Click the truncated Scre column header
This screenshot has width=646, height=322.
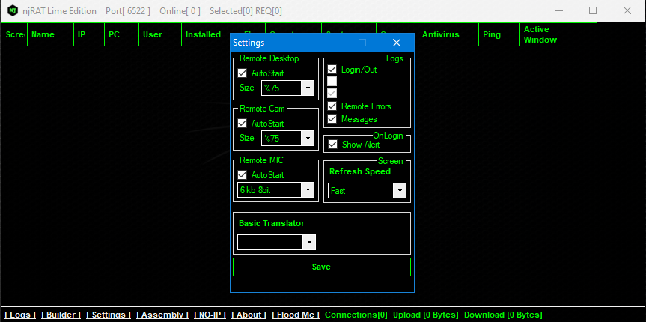click(x=14, y=34)
